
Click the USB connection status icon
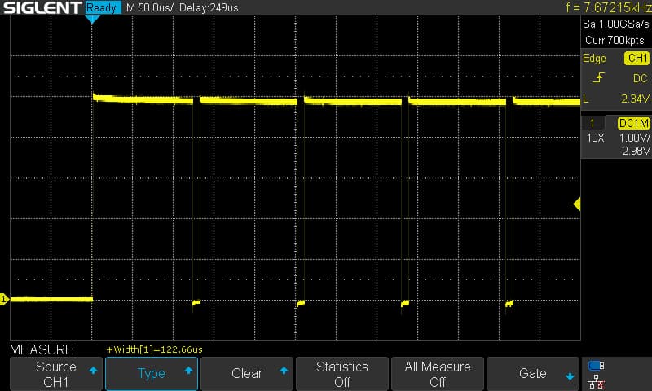pyautogui.click(x=597, y=366)
